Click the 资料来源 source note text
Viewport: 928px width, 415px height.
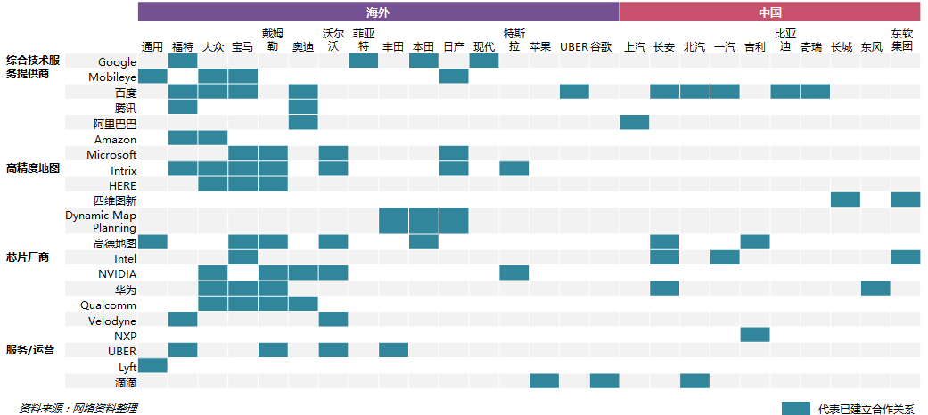click(78, 408)
